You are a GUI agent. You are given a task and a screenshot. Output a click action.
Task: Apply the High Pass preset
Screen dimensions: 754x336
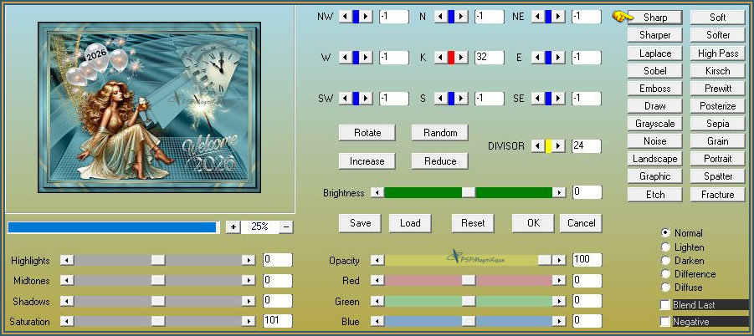(x=717, y=53)
